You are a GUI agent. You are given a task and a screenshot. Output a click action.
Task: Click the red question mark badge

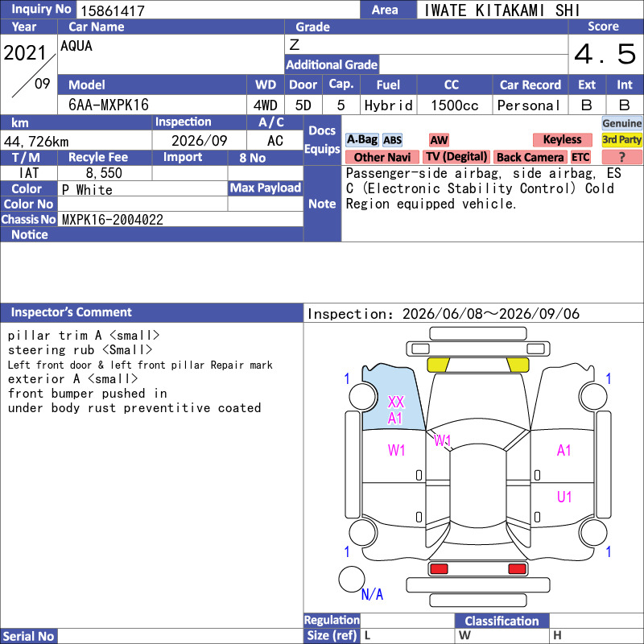[621, 157]
